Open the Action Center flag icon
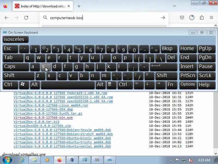This screenshot has width=218, height=164. pos(177,160)
